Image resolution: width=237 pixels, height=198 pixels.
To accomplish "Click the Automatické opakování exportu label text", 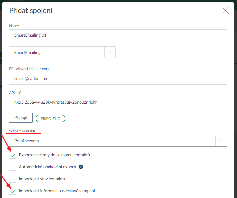I will (48, 167).
